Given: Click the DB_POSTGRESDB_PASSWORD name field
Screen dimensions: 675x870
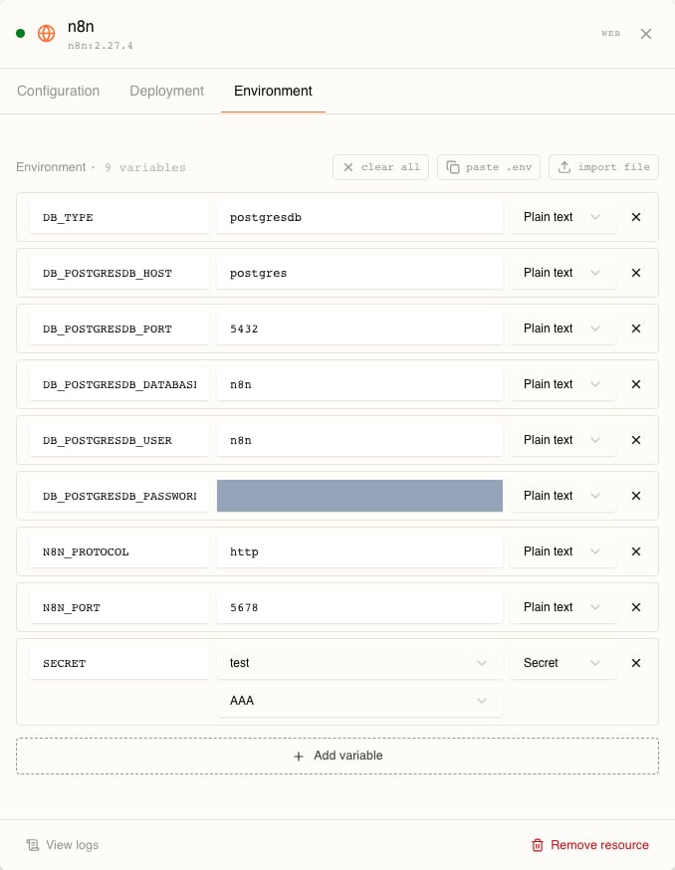Looking at the screenshot, I should coord(119,496).
